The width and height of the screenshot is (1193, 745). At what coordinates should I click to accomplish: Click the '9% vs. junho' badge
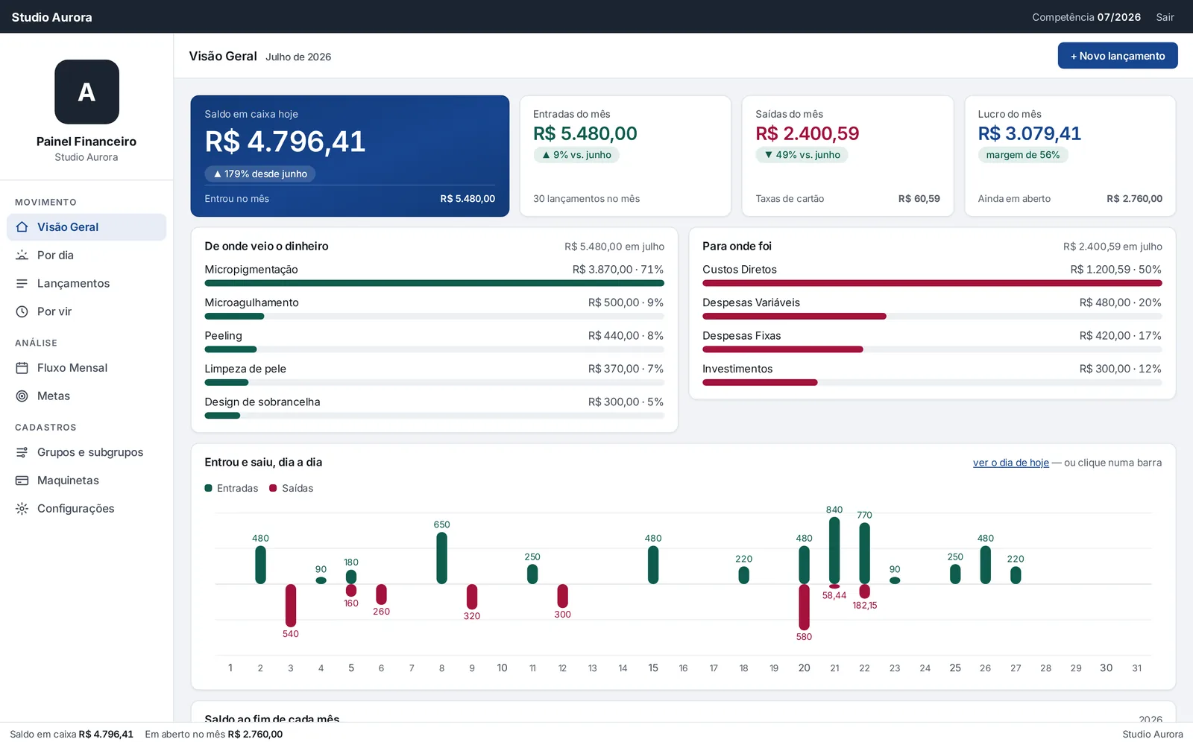(x=576, y=155)
